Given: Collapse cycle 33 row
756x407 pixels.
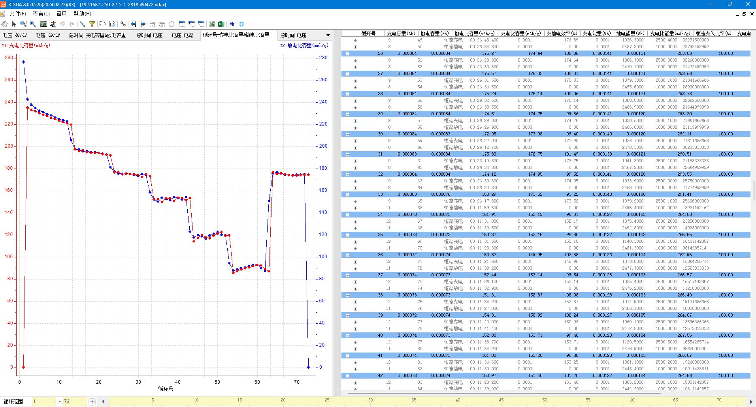Looking at the screenshot, I should click(x=348, y=195).
